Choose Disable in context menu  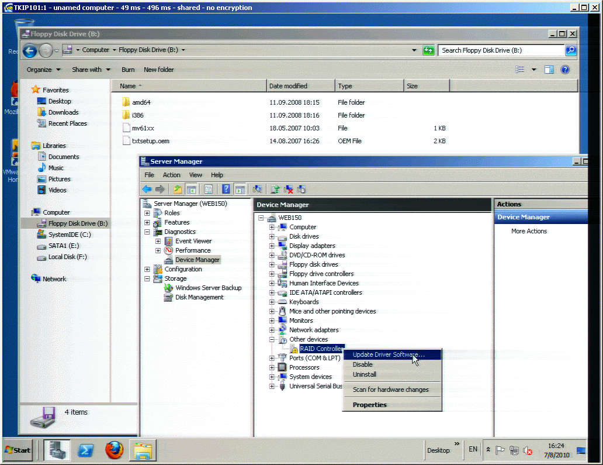coord(392,364)
